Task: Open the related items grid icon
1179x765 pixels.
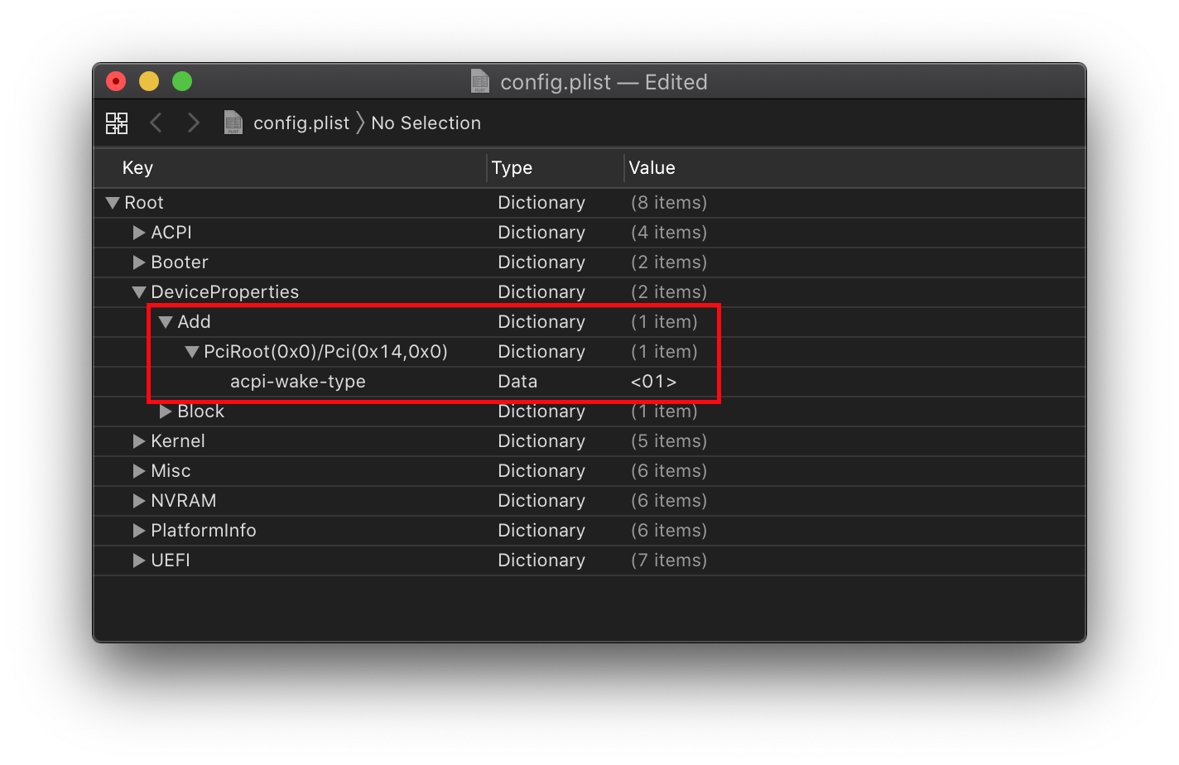Action: [117, 123]
